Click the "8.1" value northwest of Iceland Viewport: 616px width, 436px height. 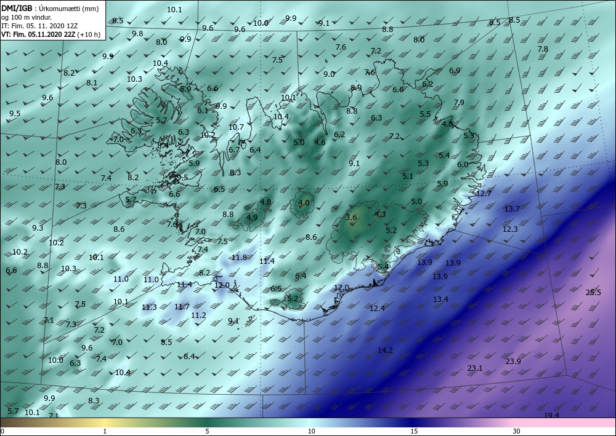(x=92, y=83)
